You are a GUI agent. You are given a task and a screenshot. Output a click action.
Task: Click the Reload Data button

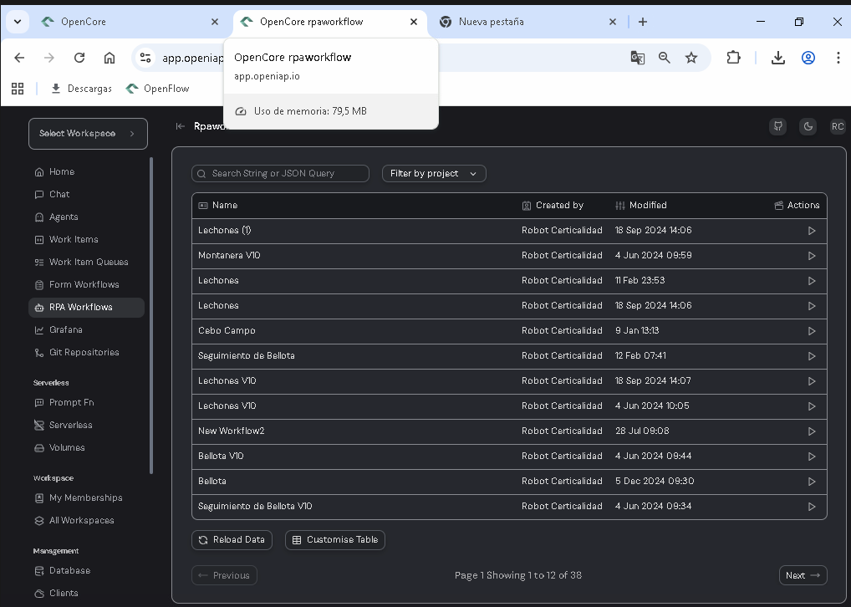tap(232, 540)
